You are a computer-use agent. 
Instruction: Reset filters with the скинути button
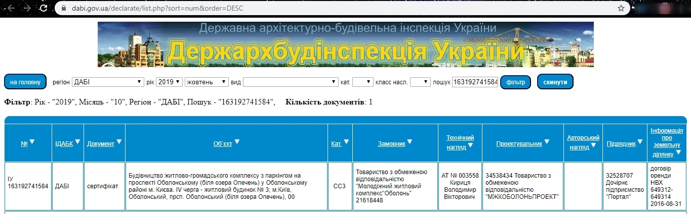pyautogui.click(x=555, y=82)
